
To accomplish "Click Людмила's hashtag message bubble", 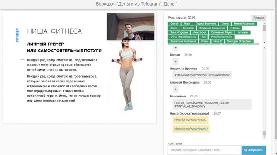I will [x=202, y=75].
